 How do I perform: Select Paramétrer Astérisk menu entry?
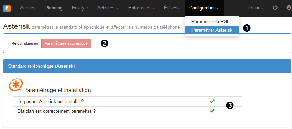click(212, 30)
